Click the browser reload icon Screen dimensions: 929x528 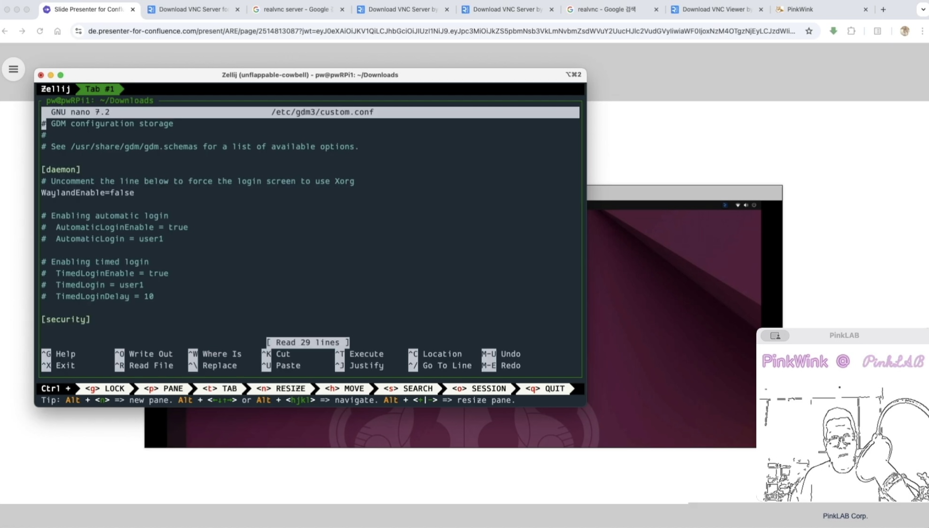tap(40, 31)
